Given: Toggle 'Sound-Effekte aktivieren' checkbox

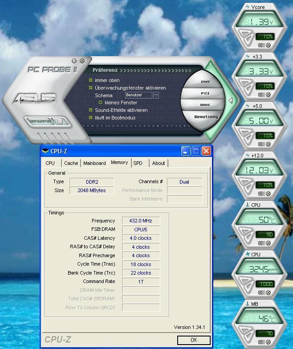Looking at the screenshot, I should (90, 110).
